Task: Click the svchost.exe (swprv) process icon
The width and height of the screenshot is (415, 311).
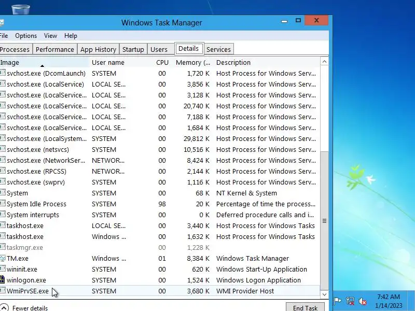Action: tap(3, 182)
